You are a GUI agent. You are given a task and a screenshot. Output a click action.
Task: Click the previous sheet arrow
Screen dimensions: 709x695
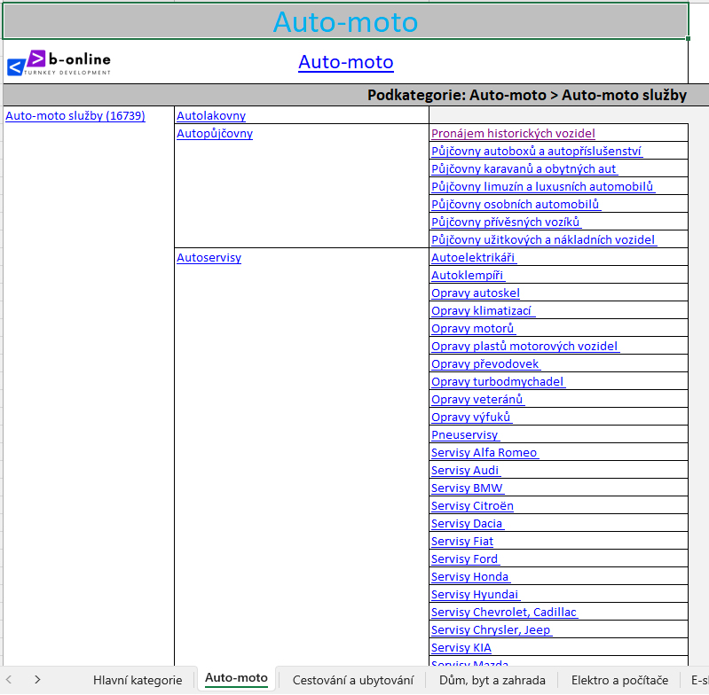(x=11, y=679)
